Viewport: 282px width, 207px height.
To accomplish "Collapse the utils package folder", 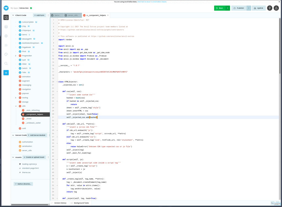I will coord(16,106).
